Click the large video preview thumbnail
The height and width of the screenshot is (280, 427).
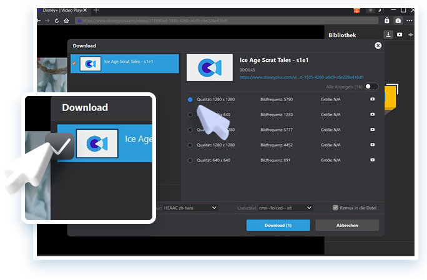pos(210,67)
